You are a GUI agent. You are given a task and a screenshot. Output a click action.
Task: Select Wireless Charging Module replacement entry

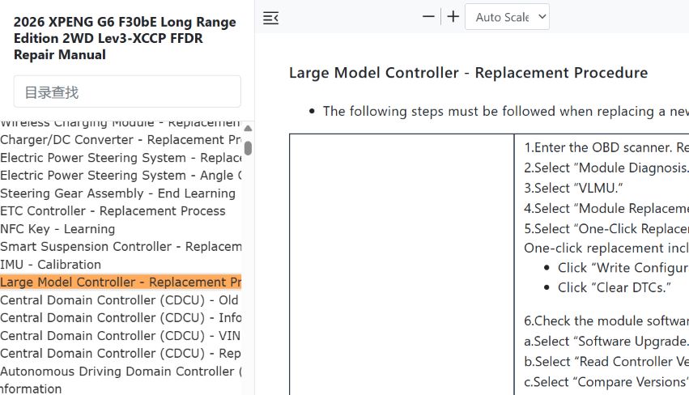click(x=121, y=124)
